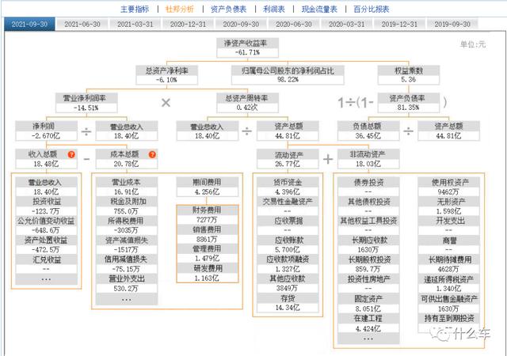Screen dimensions: 507x356
Task: Click the 资产减值损失 -1517万 entry
Action: pyautogui.click(x=127, y=245)
